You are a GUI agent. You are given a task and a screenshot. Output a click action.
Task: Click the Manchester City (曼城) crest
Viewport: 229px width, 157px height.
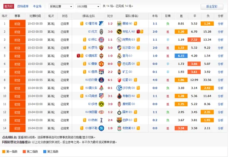[x=119, y=24]
